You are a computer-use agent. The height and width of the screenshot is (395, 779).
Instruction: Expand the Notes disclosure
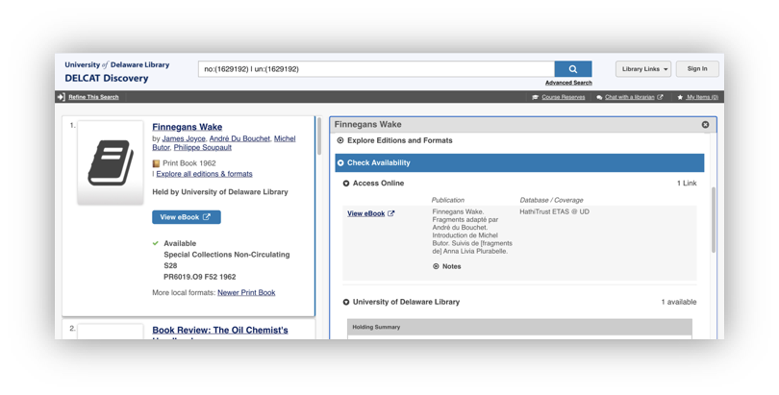pyautogui.click(x=446, y=266)
